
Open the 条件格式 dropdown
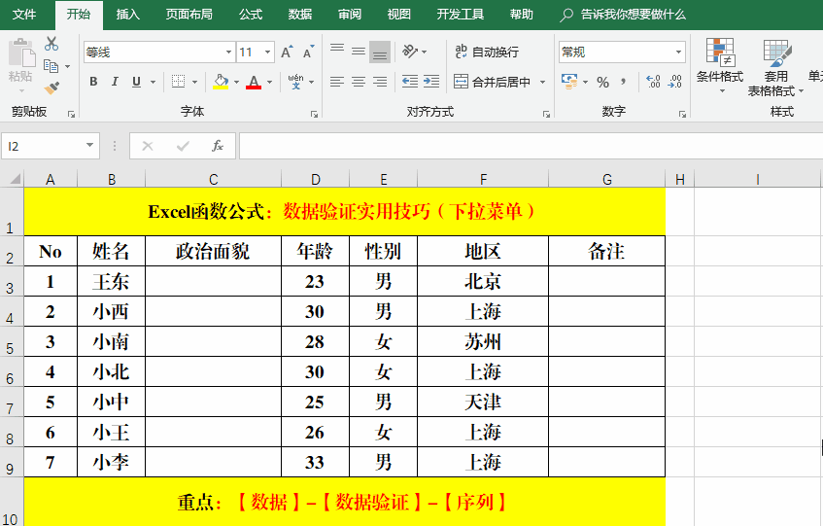720,67
